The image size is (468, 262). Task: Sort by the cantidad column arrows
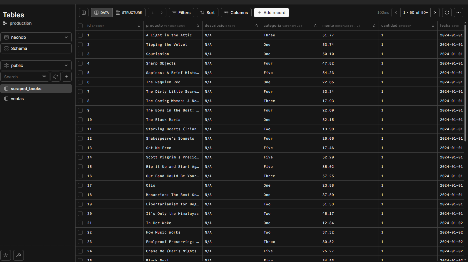433,26
